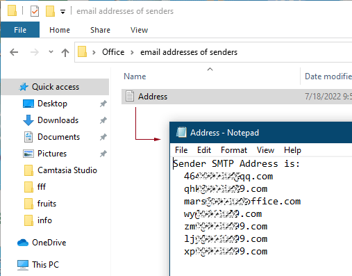Click the Documents page icon
This screenshot has height=276, width=352.
[x=28, y=137]
